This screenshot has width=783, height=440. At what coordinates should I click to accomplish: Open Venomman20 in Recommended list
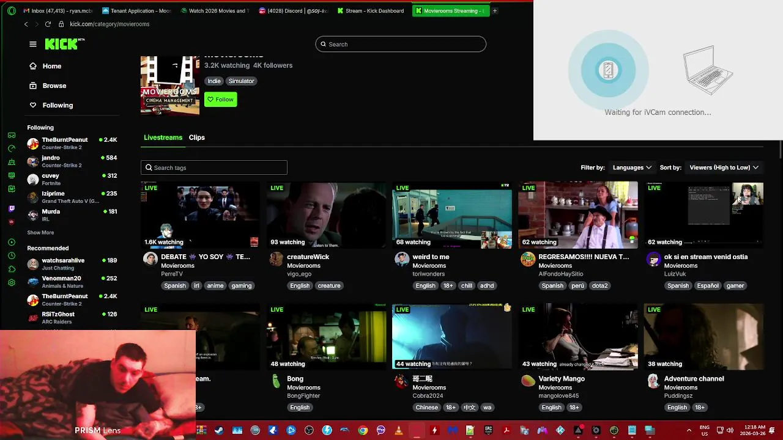tap(72, 282)
